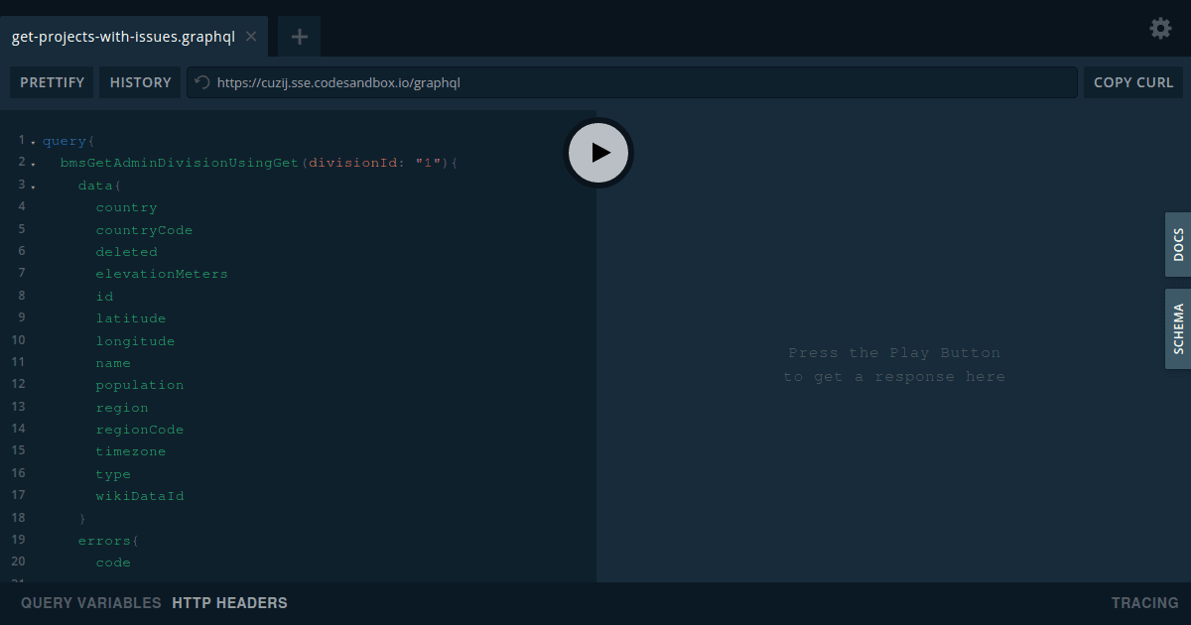Collapse the data block arrow on line 3
Image resolution: width=1191 pixels, height=625 pixels.
(x=33, y=187)
